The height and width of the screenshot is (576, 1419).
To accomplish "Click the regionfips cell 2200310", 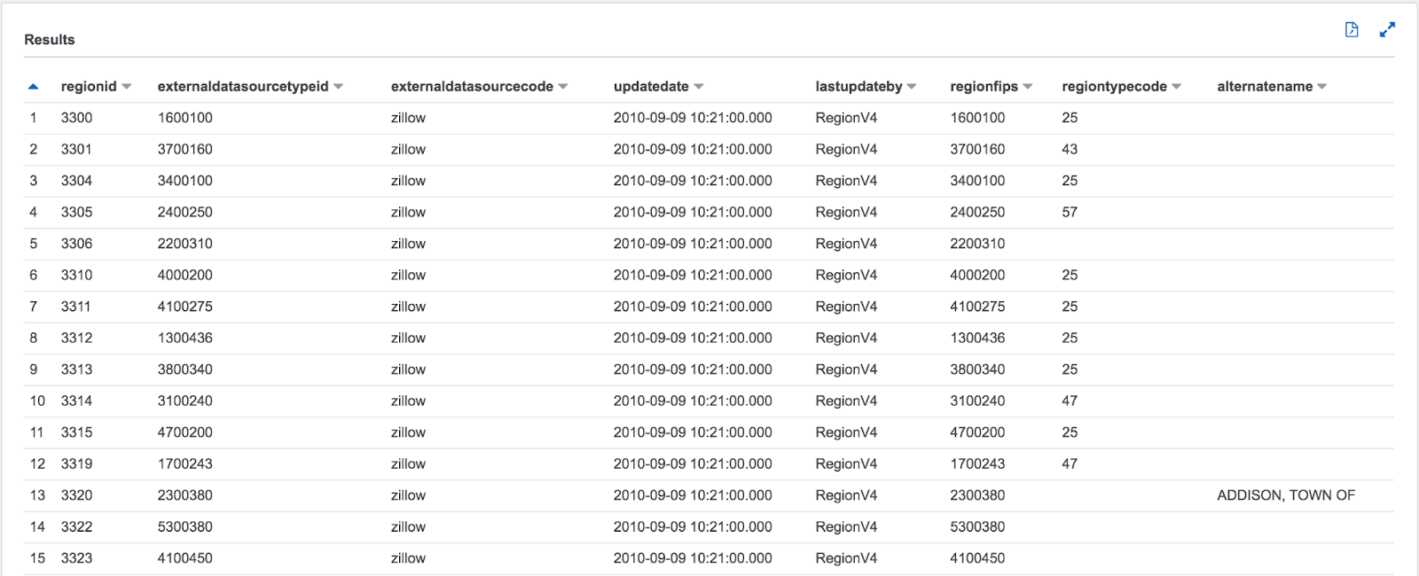I will point(977,244).
